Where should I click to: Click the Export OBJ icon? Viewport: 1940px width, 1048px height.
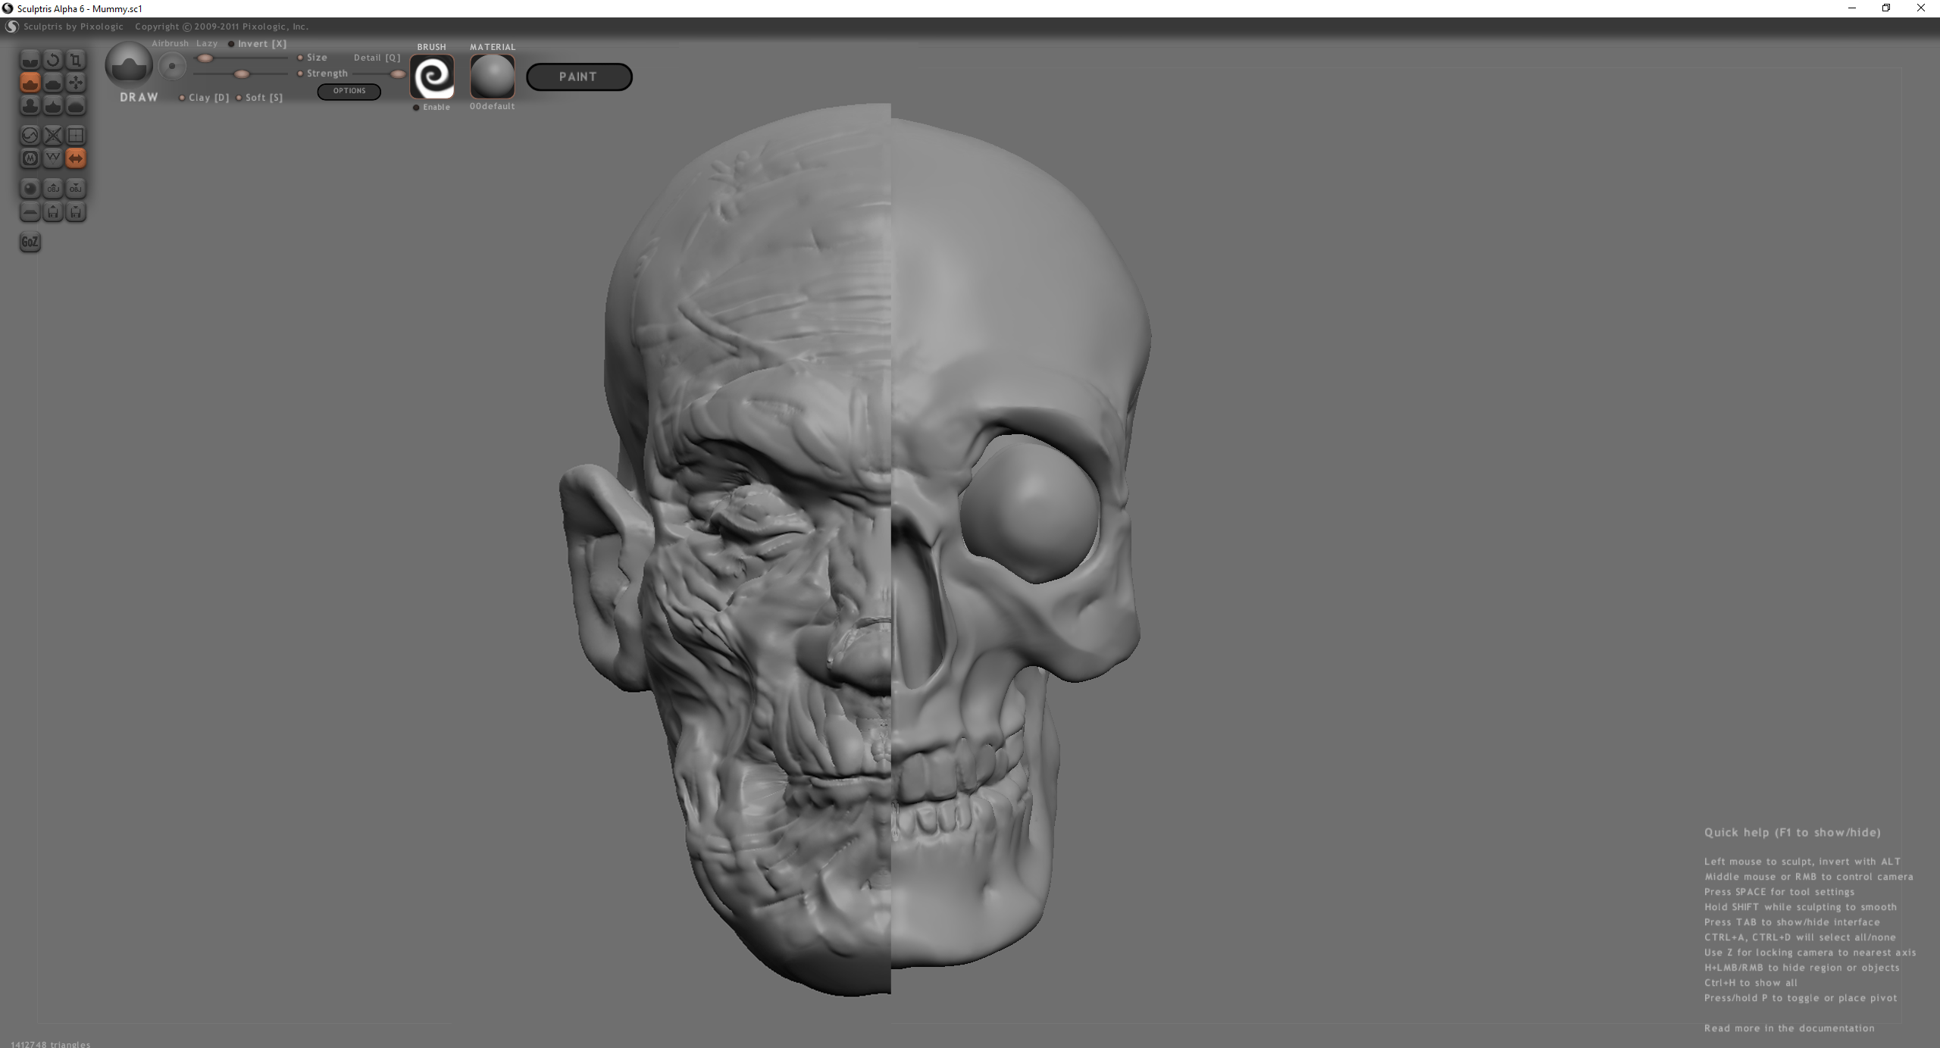tap(76, 189)
